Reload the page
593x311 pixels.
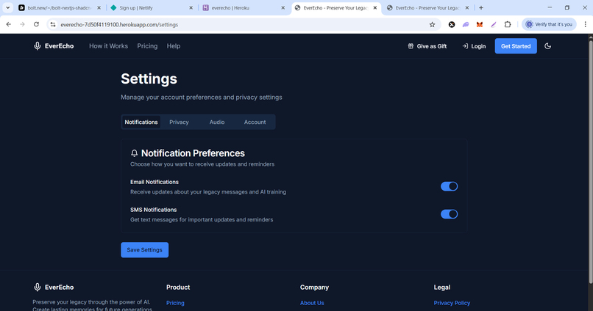36,24
